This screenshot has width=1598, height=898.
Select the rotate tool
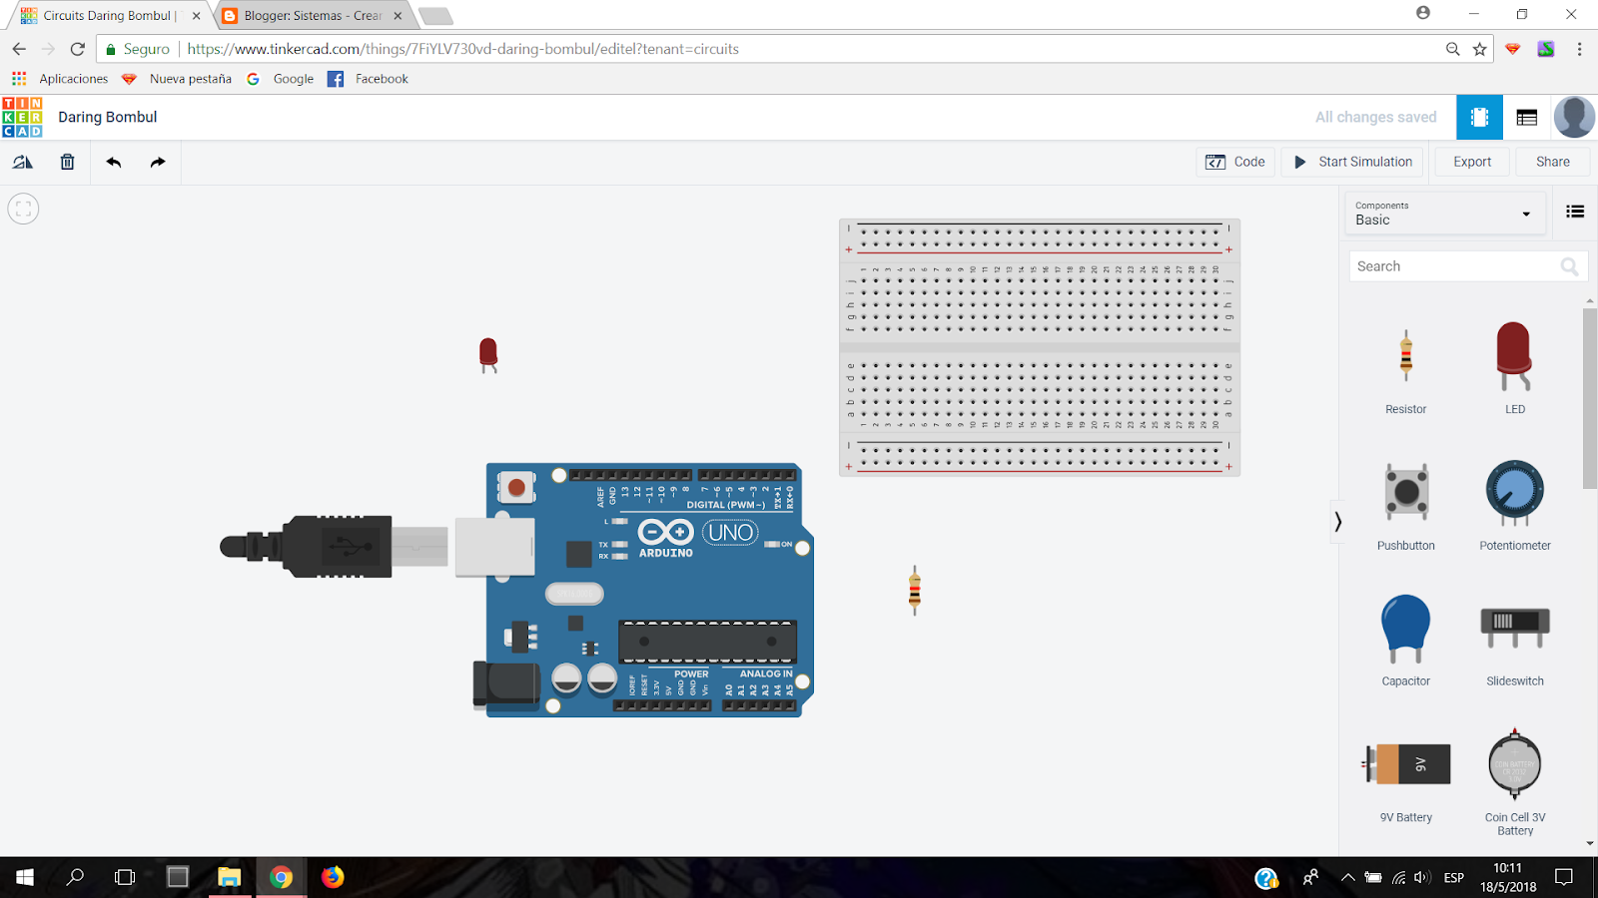22,161
